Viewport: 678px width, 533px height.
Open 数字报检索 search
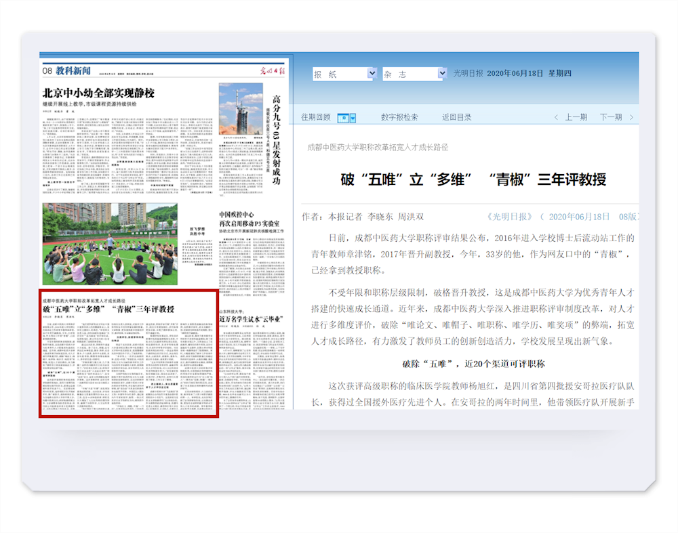click(399, 117)
